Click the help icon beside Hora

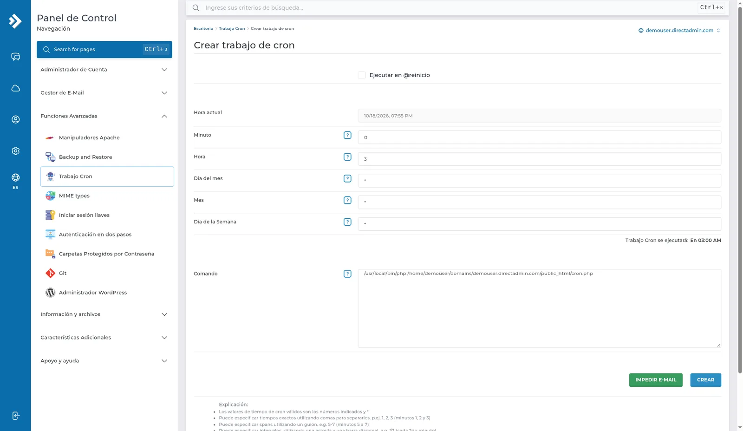347,157
